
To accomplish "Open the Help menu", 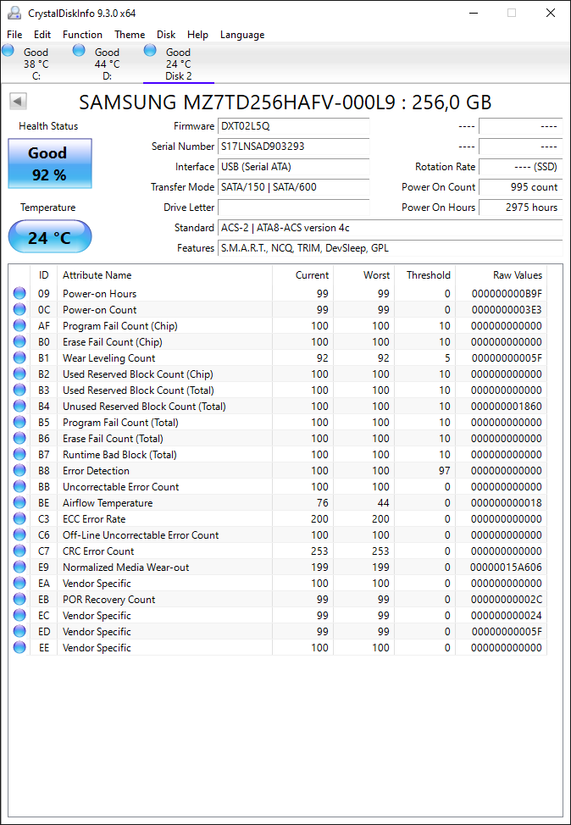I will (x=198, y=35).
